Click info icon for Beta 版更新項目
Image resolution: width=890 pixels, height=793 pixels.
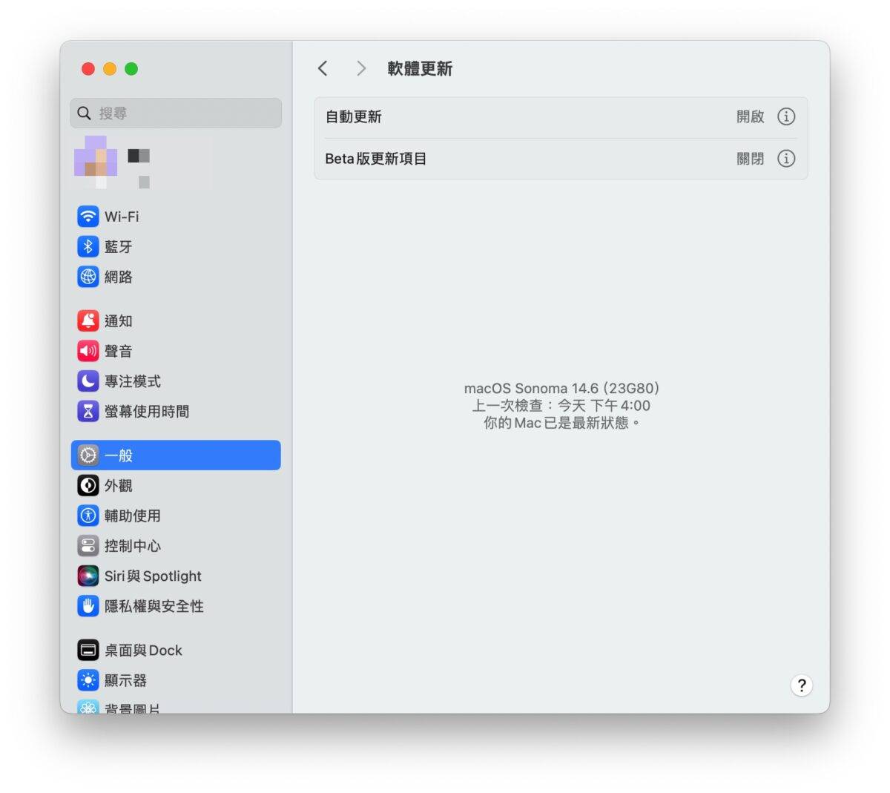[786, 158]
